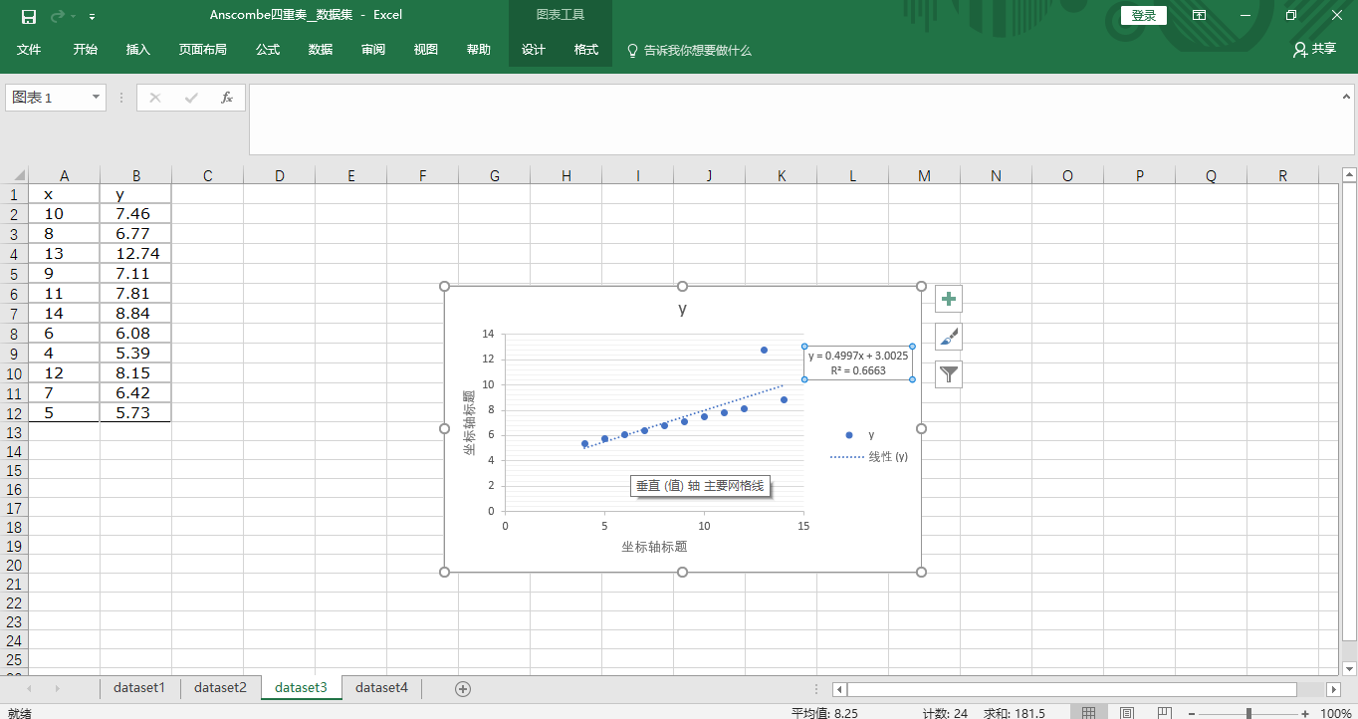Open Customize Quick Access Toolbar dropdown
The width and height of the screenshot is (1358, 719).
(x=93, y=17)
